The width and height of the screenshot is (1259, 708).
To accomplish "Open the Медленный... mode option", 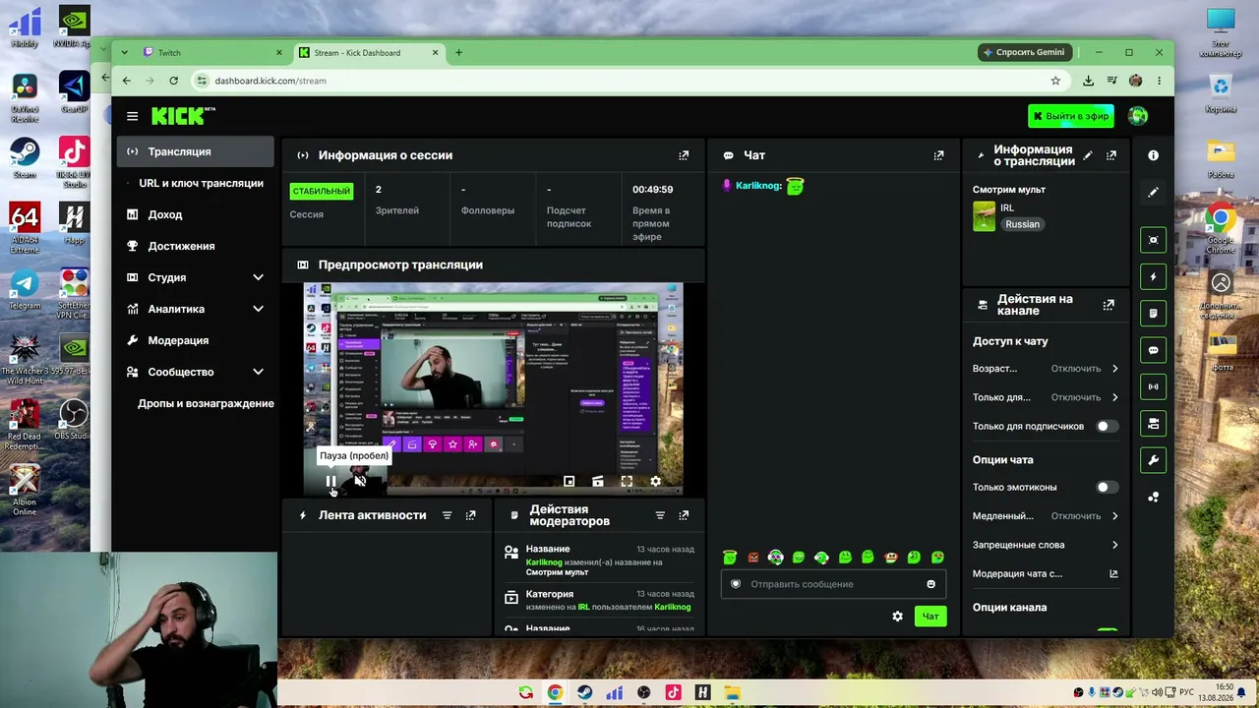I will tap(1046, 516).
